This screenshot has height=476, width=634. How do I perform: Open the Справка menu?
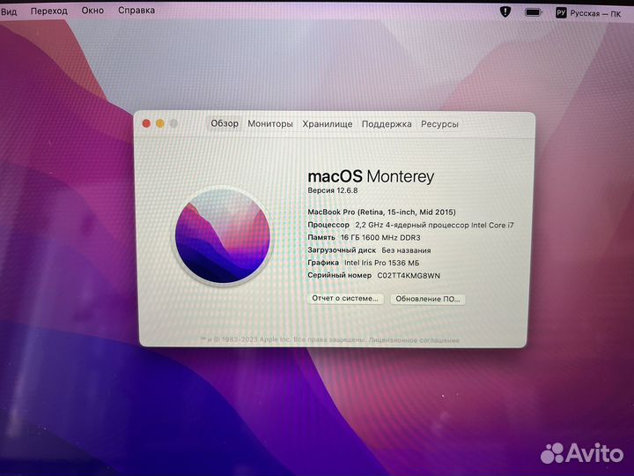click(136, 10)
